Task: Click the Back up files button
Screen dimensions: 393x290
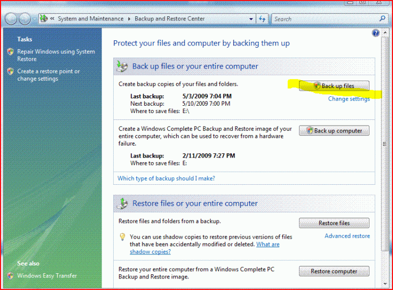Action: tap(334, 86)
